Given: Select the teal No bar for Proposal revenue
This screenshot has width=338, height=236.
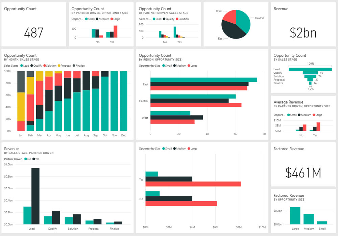Looking at the screenshot, I should (90, 222).
